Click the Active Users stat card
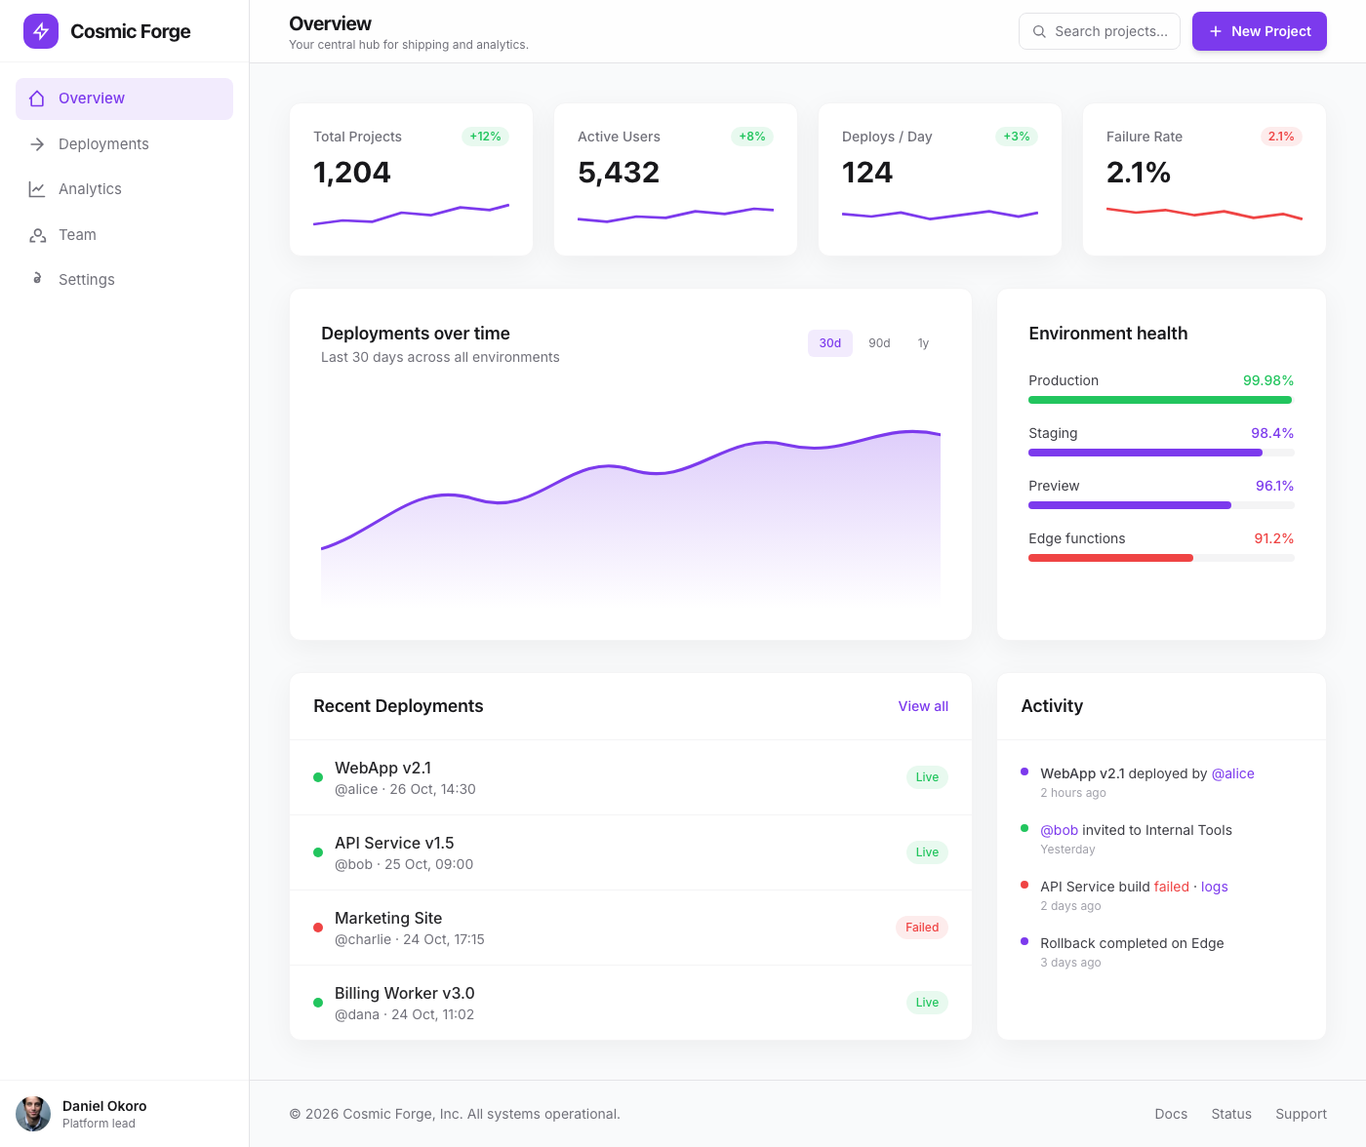1366x1147 pixels. pos(675,179)
